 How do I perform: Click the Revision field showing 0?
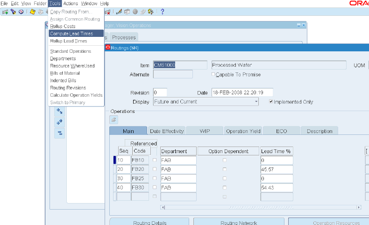click(x=160, y=92)
